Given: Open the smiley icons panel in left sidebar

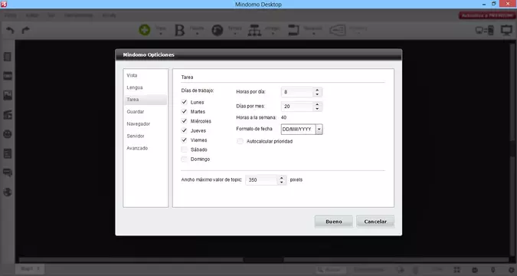Looking at the screenshot, I should pos(8,134).
